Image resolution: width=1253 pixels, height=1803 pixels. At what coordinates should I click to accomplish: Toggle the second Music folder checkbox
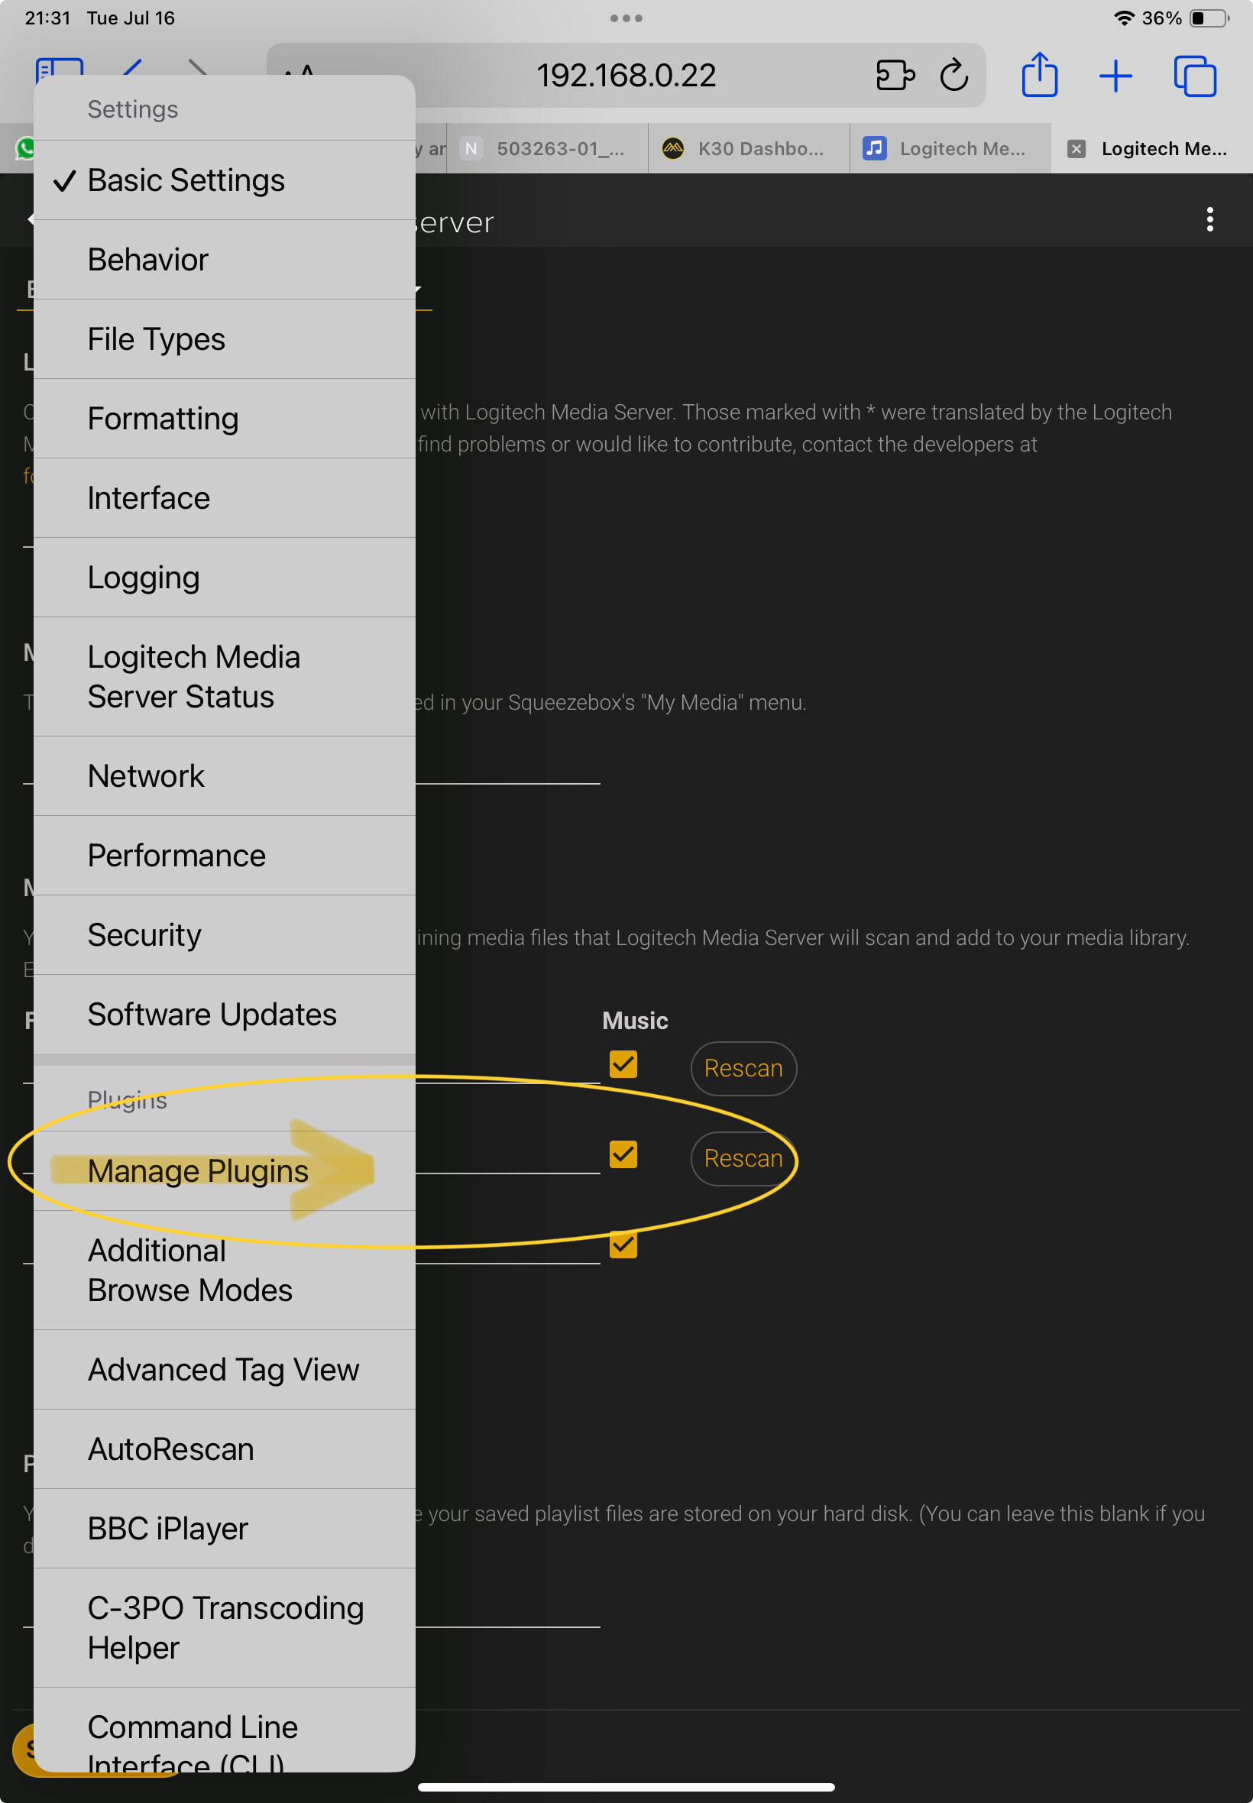[623, 1154]
